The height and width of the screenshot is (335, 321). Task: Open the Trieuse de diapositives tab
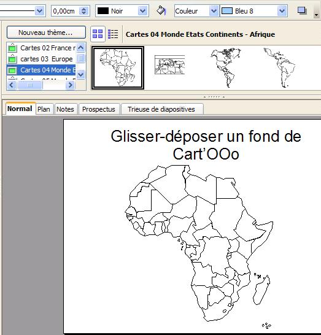click(x=161, y=109)
